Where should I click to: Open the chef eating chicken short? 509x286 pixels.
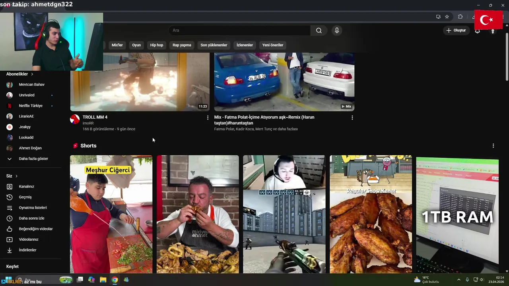(198, 214)
